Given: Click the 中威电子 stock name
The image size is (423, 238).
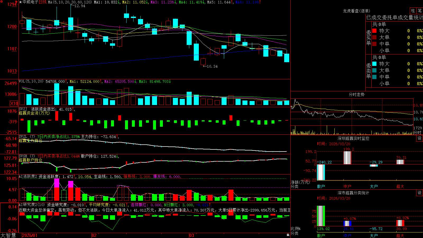Looking at the screenshot, I should pos(30,2).
